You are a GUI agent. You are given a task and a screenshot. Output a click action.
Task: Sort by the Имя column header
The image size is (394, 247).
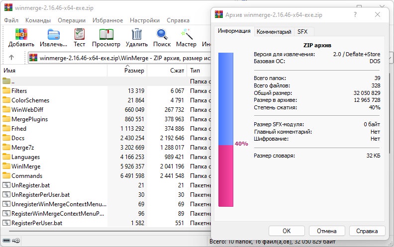click(x=55, y=71)
